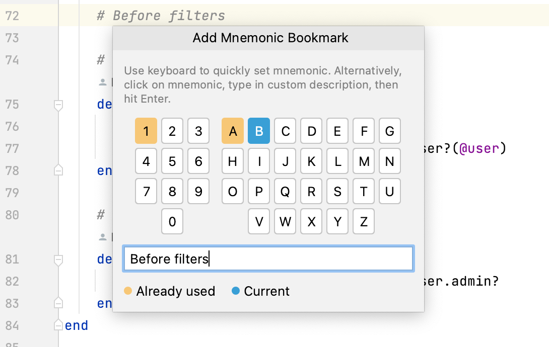Screen dimensions: 549x347
Task: Click inside the Before filters description field
Action: [268, 258]
